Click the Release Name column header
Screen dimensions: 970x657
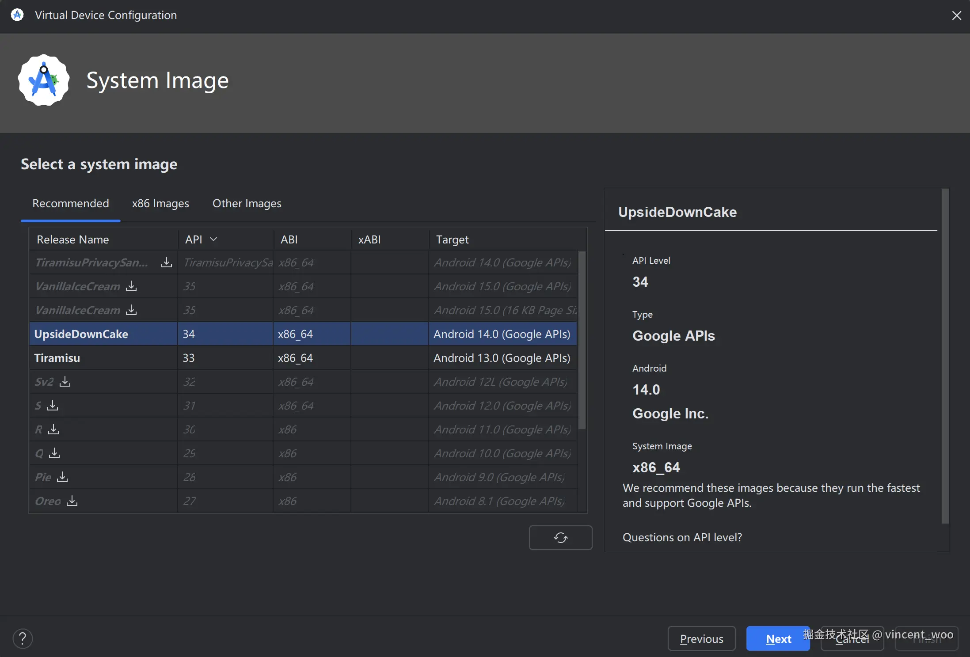(x=73, y=239)
